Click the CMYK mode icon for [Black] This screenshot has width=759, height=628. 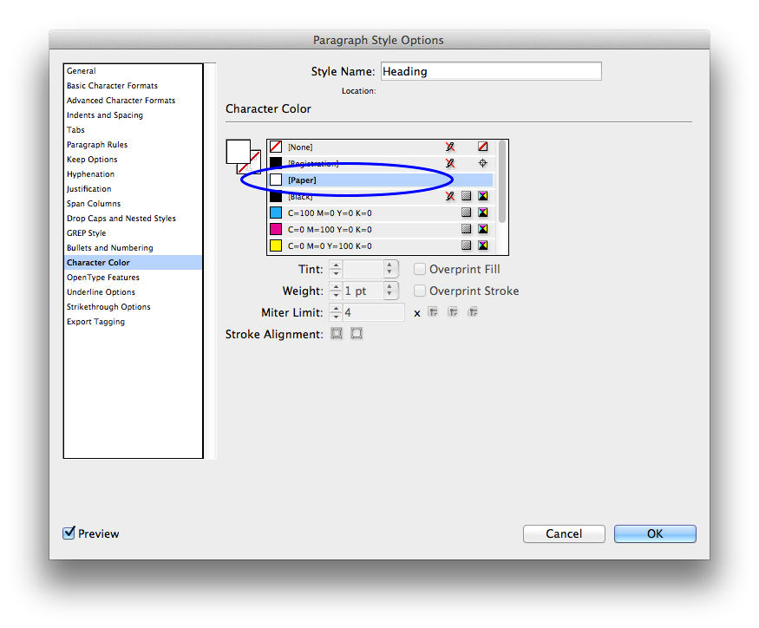click(482, 196)
